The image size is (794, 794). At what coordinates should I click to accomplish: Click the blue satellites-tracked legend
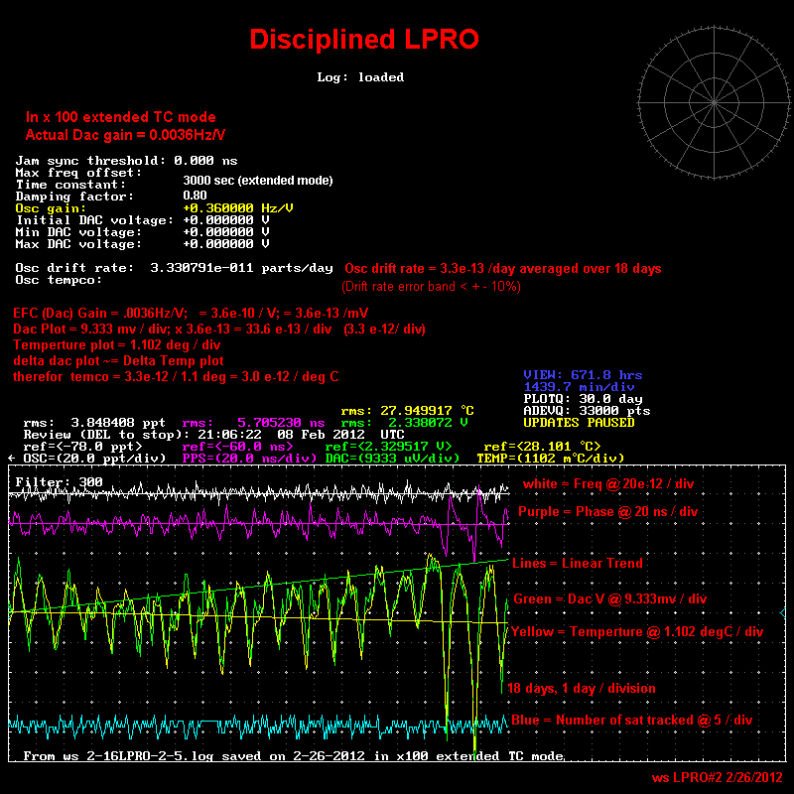coord(632,721)
